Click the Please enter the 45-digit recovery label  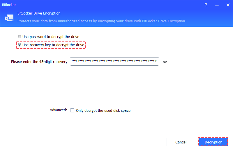39,62
